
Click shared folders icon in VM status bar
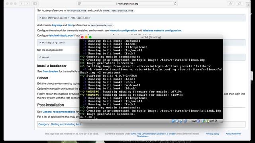pyautogui.click(x=190, y=121)
